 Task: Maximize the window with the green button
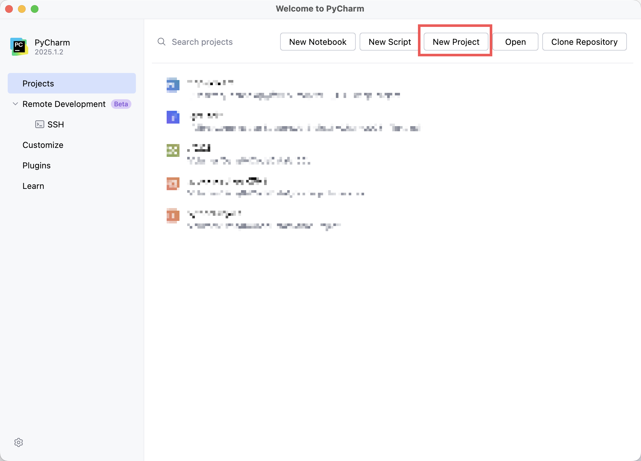pos(35,9)
